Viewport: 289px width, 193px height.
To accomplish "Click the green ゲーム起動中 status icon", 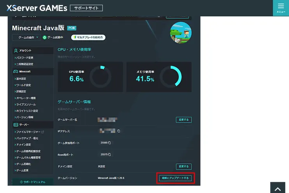I will coord(45,38).
